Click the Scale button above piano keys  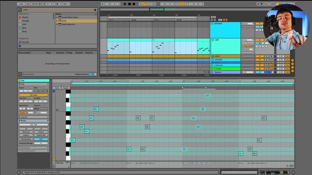pyautogui.click(x=65, y=87)
